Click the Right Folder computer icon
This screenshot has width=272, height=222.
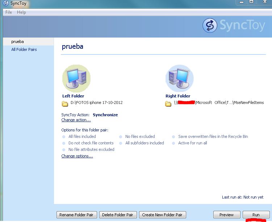point(180,78)
